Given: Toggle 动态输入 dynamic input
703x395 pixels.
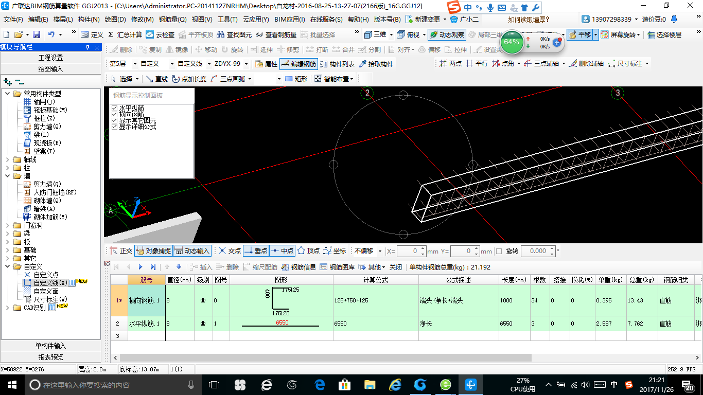Looking at the screenshot, I should pos(192,250).
